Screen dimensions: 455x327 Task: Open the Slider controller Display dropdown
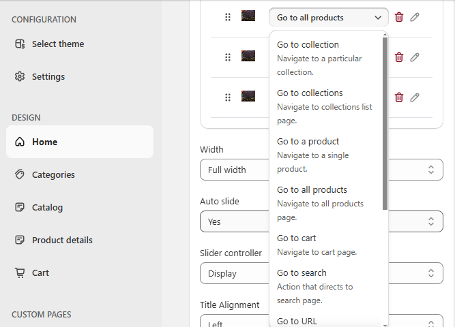point(321,273)
